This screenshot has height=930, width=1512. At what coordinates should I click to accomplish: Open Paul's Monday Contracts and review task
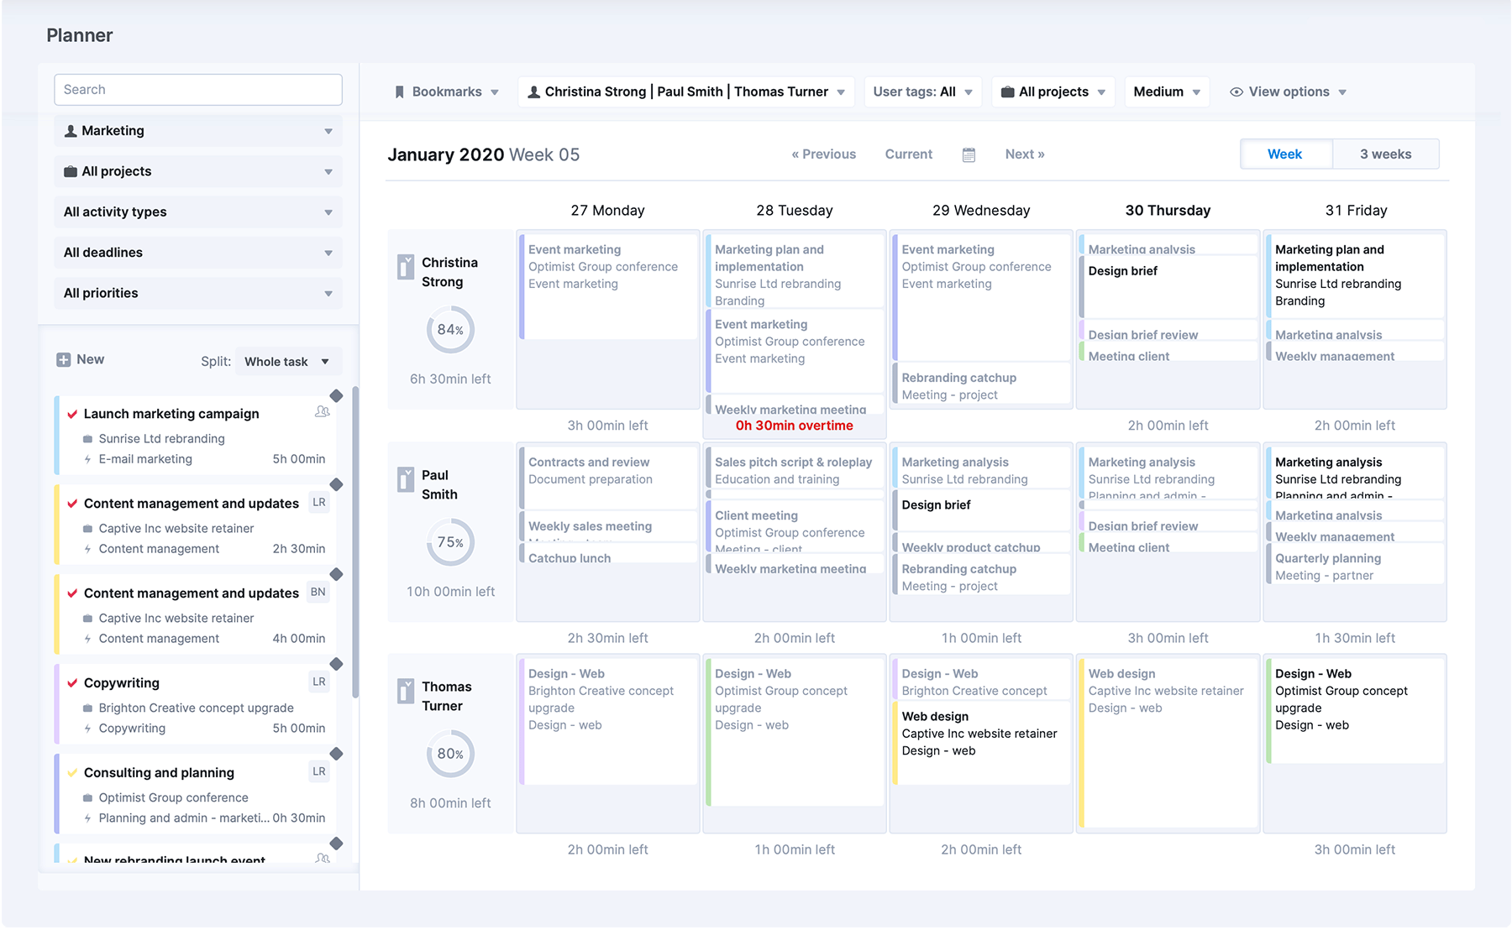(x=607, y=479)
